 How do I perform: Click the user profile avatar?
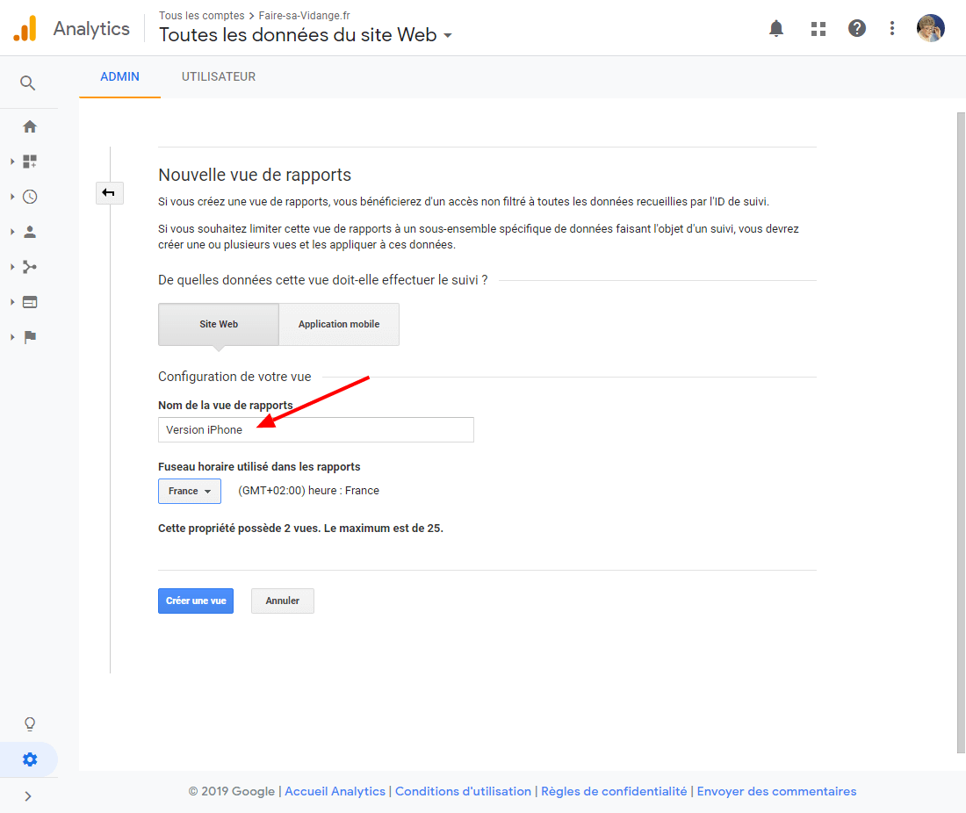click(x=930, y=28)
